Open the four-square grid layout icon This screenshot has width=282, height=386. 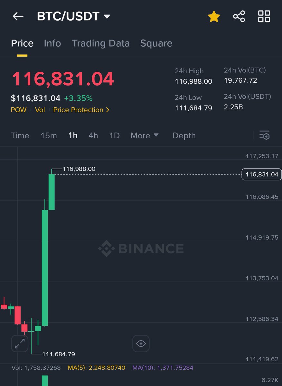264,16
